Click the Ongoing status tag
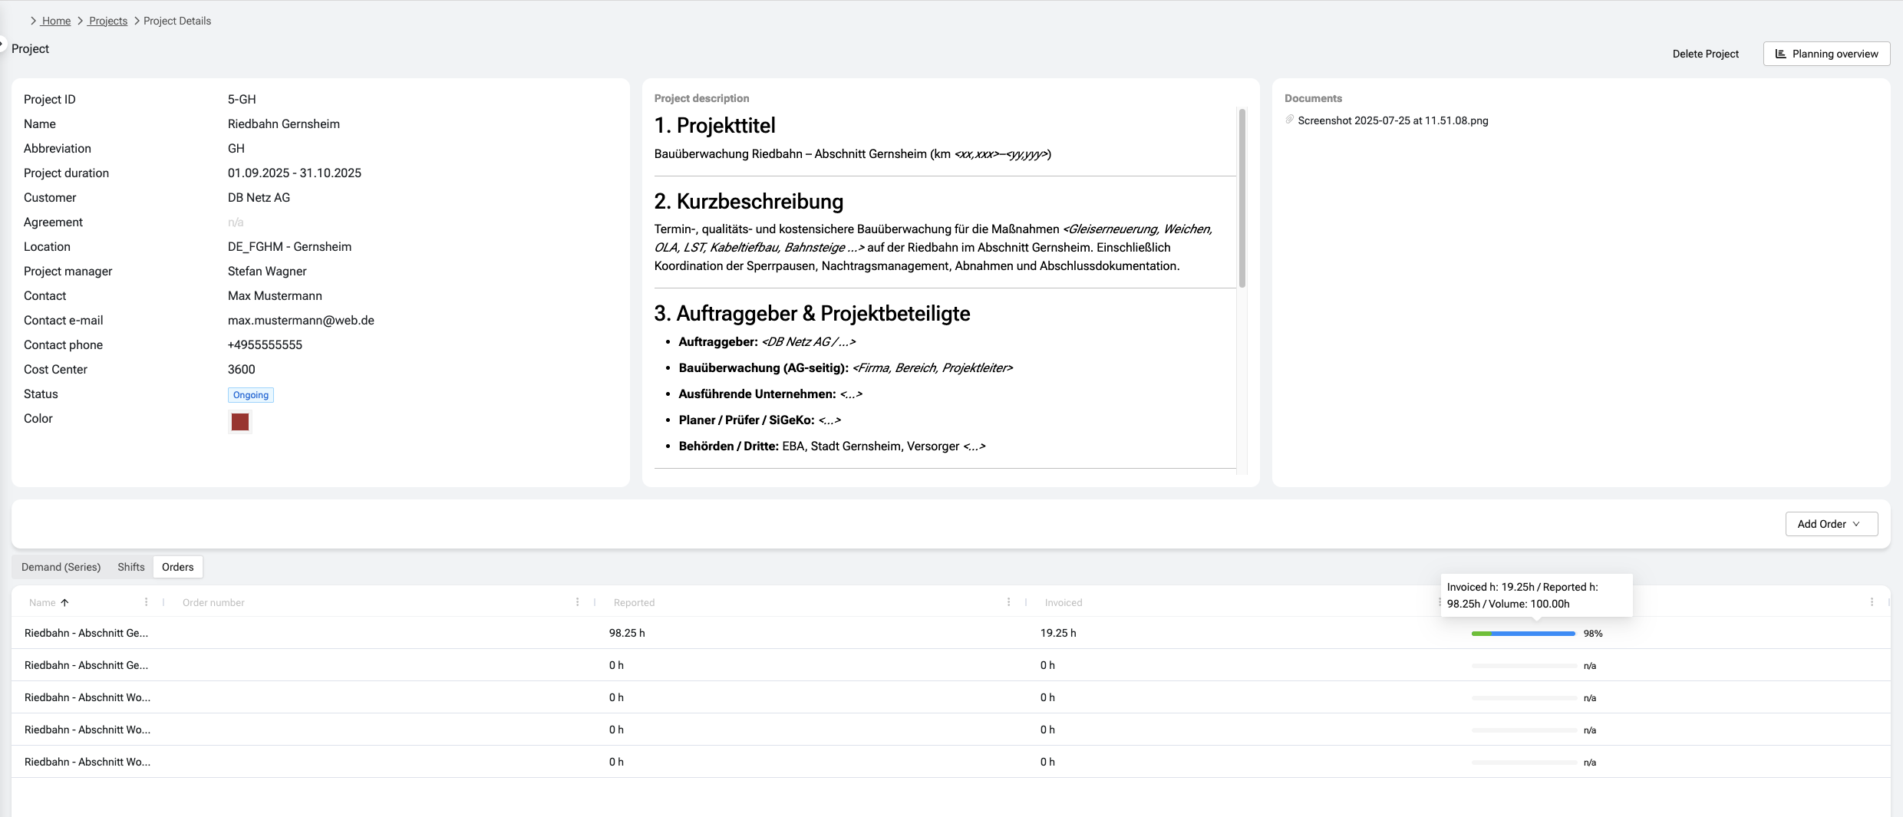 pyautogui.click(x=251, y=395)
